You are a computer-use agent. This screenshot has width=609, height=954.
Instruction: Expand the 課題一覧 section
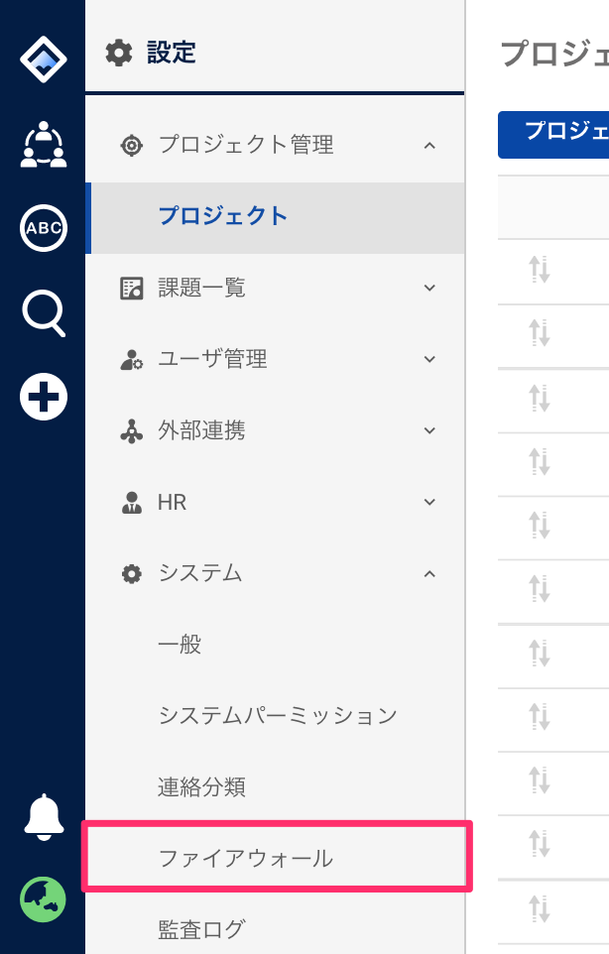[x=429, y=288]
